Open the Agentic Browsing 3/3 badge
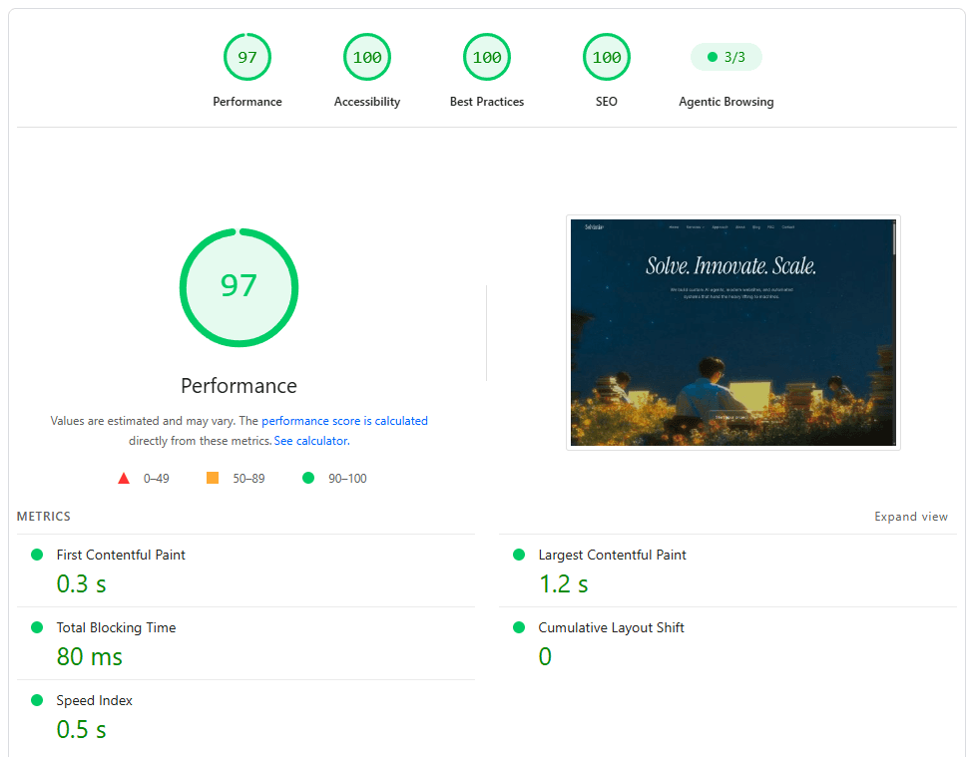The image size is (968, 757). (726, 57)
